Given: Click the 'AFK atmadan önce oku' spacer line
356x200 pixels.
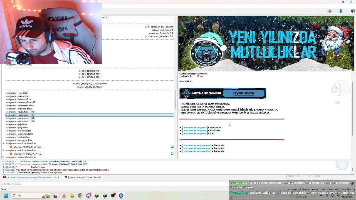Looking at the screenshot, I should pyautogui.click(x=159, y=27).
